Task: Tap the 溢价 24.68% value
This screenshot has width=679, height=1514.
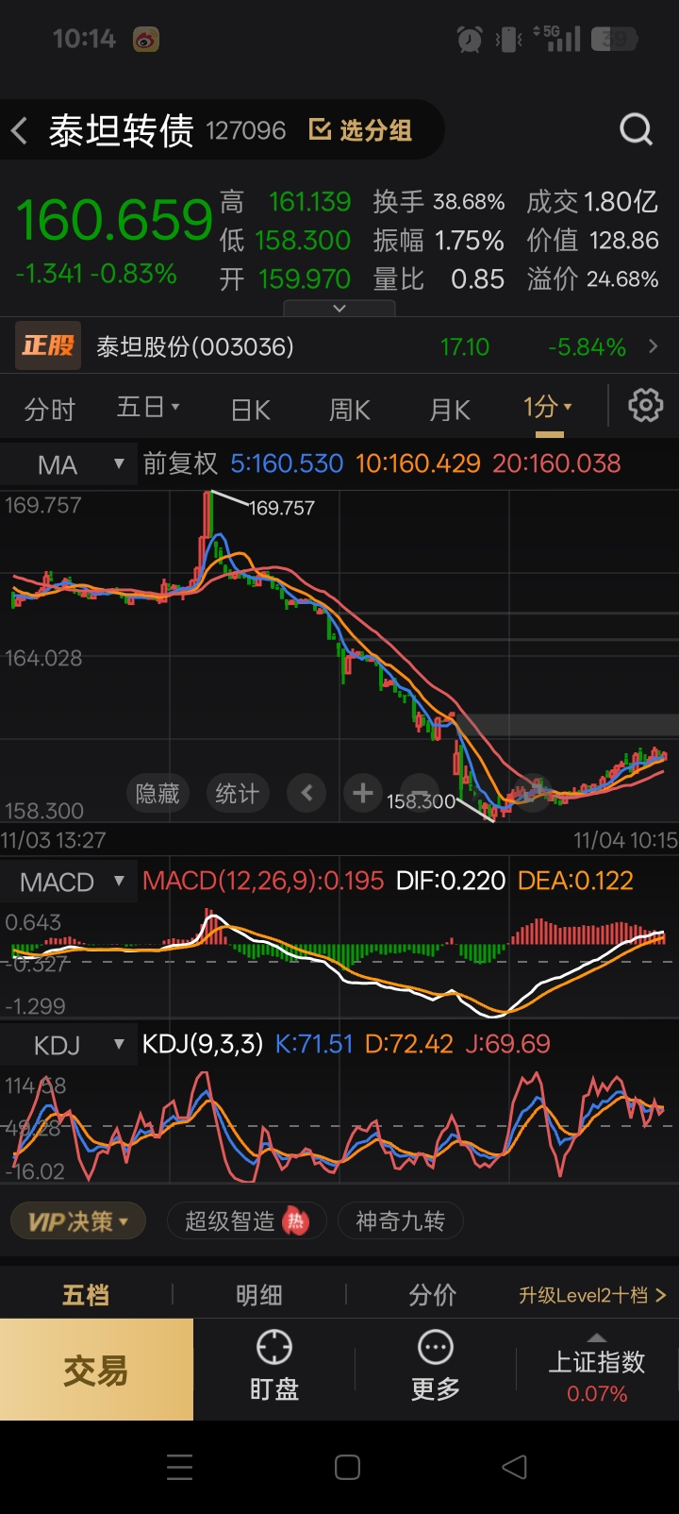Action: 621,279
